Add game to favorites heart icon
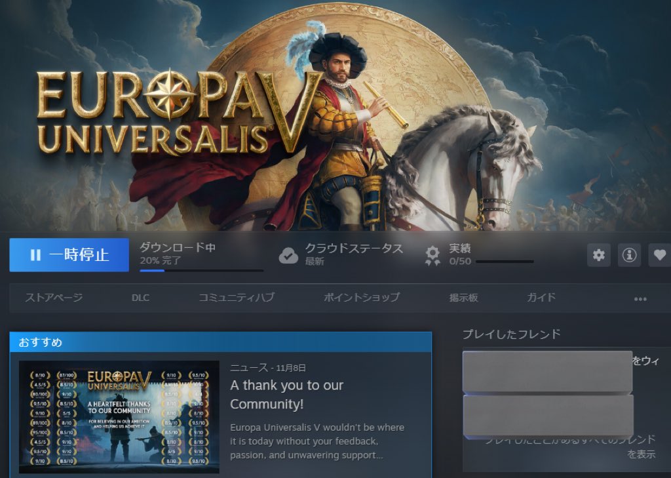671x478 pixels. (x=659, y=255)
